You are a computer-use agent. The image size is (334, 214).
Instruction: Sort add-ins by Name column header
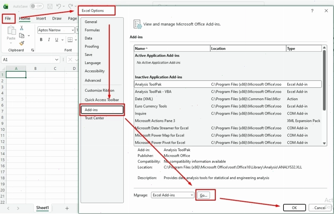coord(172,48)
